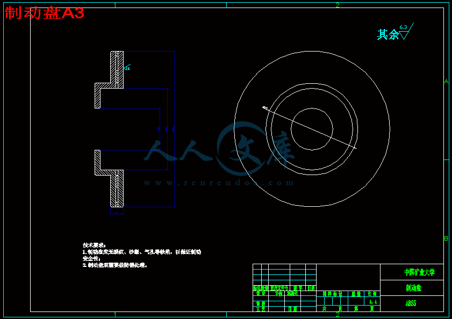
Task: Select the green "制动盘" part name cell
Action: (x=414, y=288)
